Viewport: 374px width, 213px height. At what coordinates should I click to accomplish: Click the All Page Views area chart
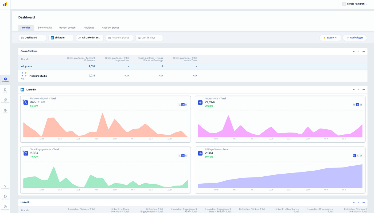point(280,176)
